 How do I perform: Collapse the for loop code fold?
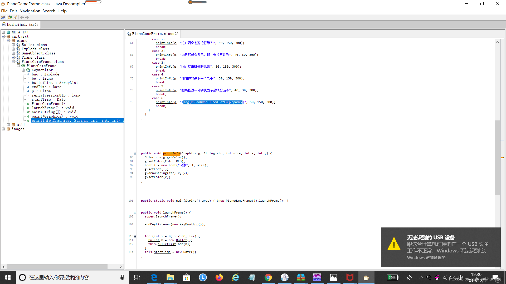(135, 236)
